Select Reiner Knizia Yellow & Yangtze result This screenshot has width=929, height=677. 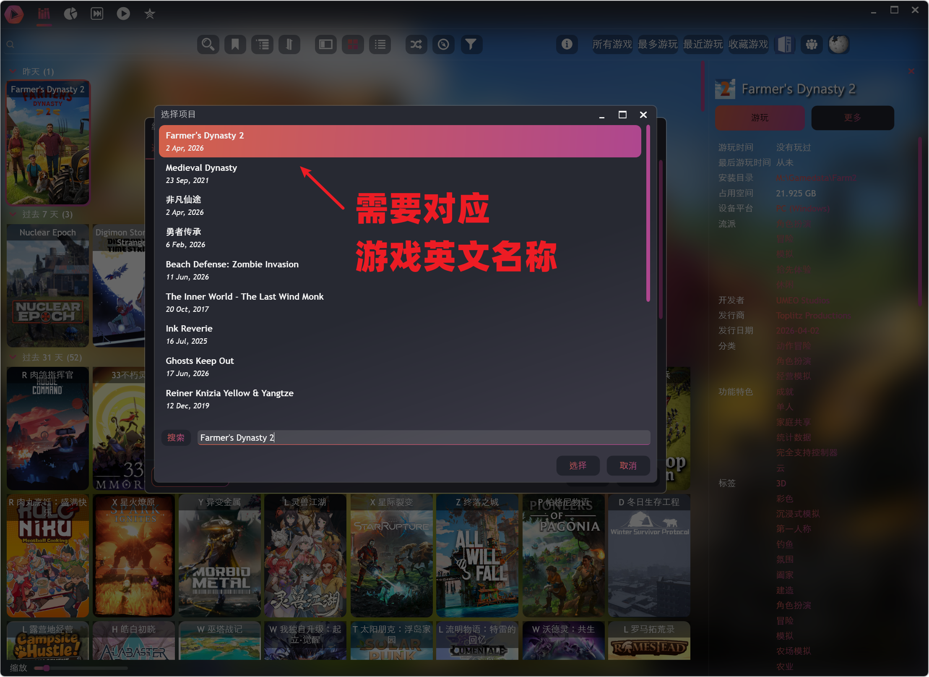pyautogui.click(x=400, y=399)
